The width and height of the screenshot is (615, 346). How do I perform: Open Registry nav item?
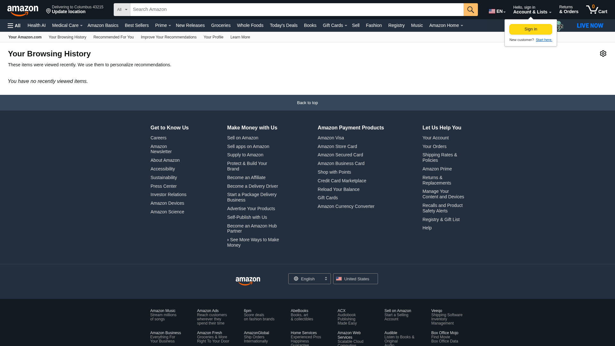[x=396, y=25]
